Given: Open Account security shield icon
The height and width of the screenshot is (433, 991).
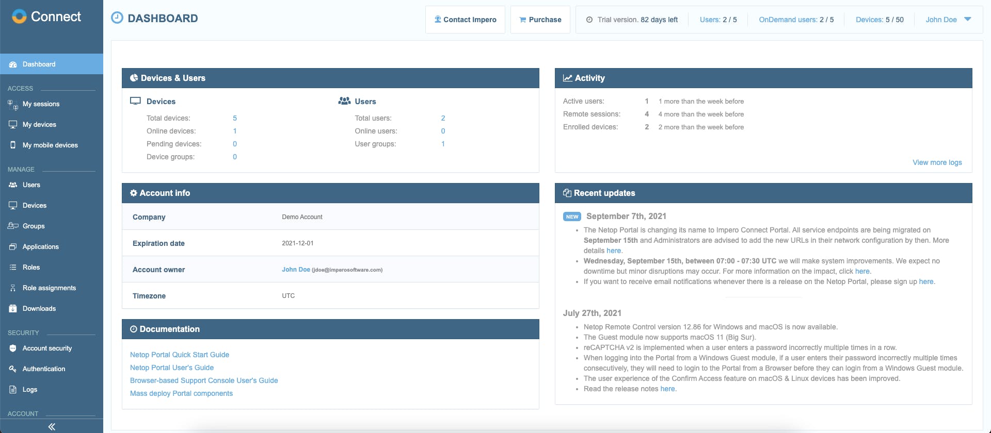Looking at the screenshot, I should pyautogui.click(x=13, y=348).
